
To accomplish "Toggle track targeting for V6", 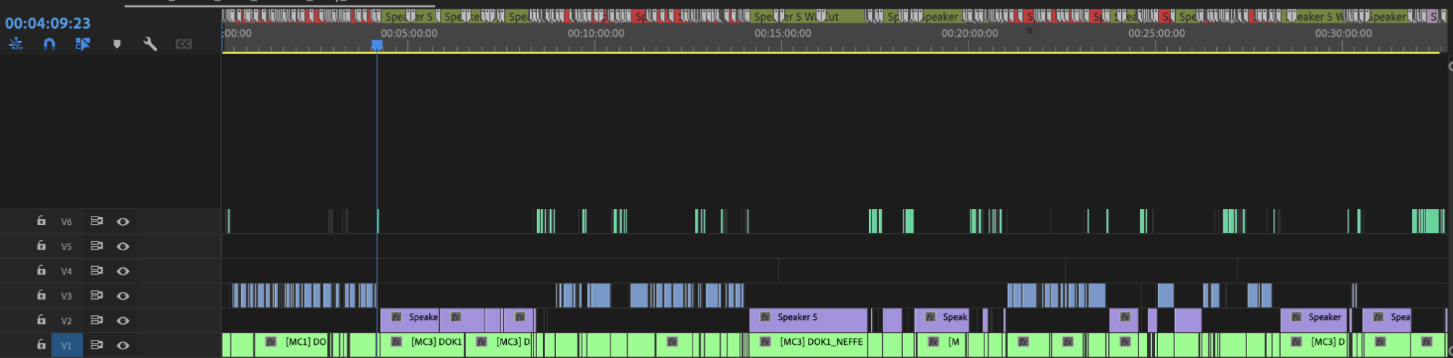I will [x=66, y=221].
